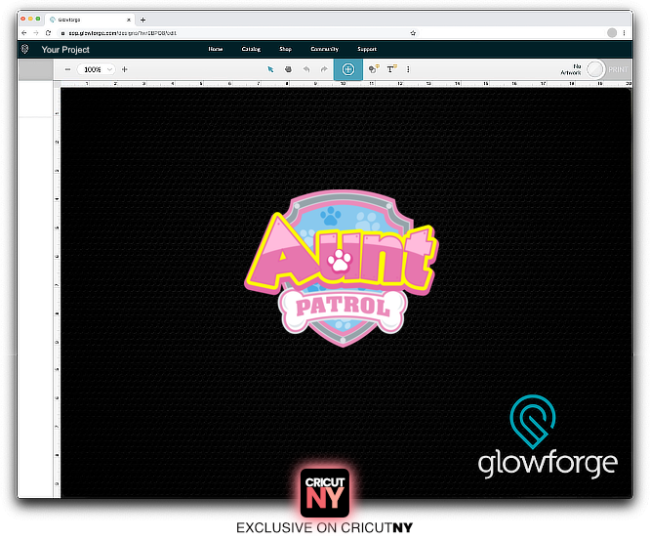
Task: Click the browser forward arrow
Action: coord(36,33)
